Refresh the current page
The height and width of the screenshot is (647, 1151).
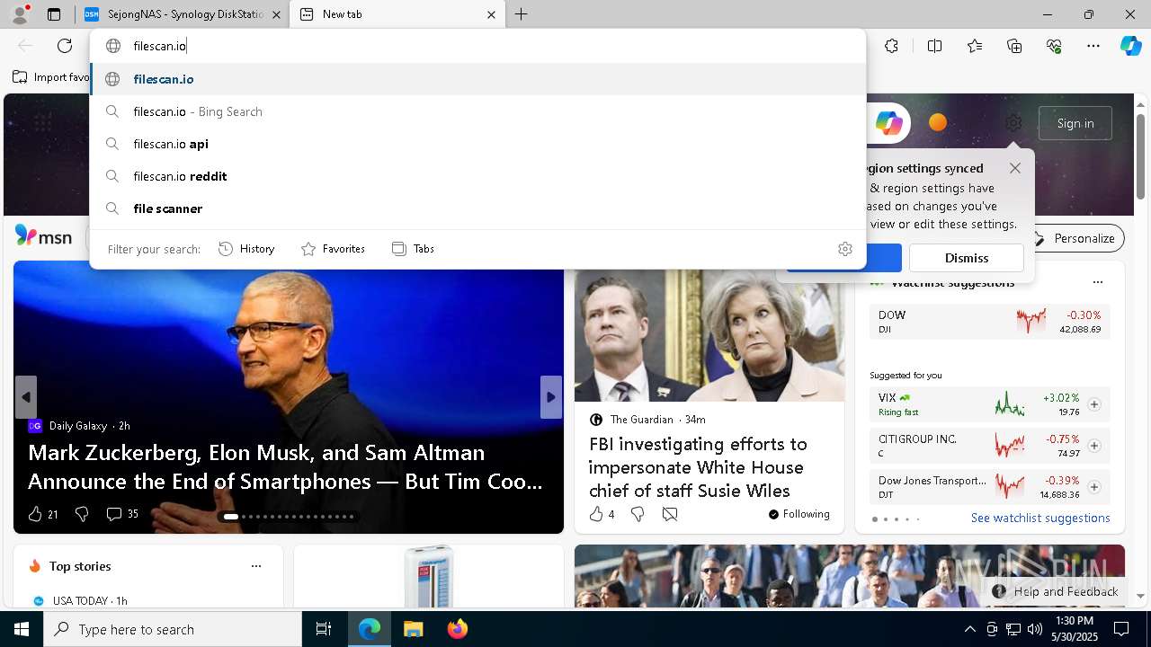(65, 46)
